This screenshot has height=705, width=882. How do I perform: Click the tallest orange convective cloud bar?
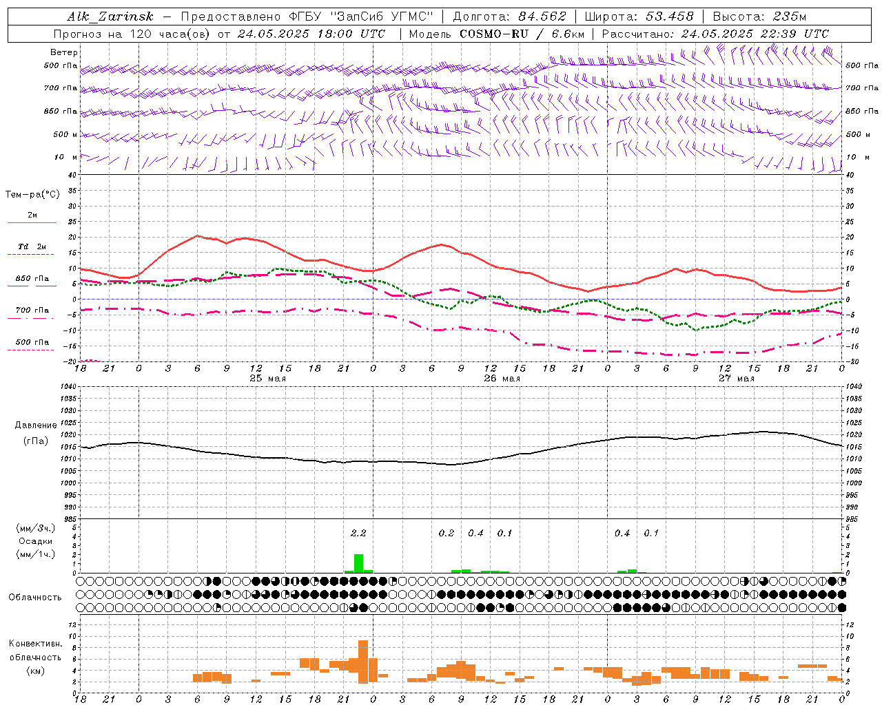pyautogui.click(x=363, y=662)
